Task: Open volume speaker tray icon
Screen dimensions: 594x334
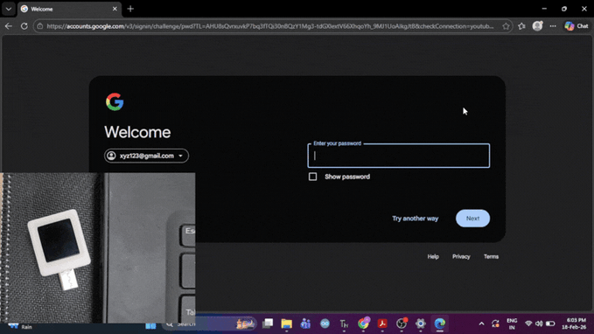Action: point(539,324)
